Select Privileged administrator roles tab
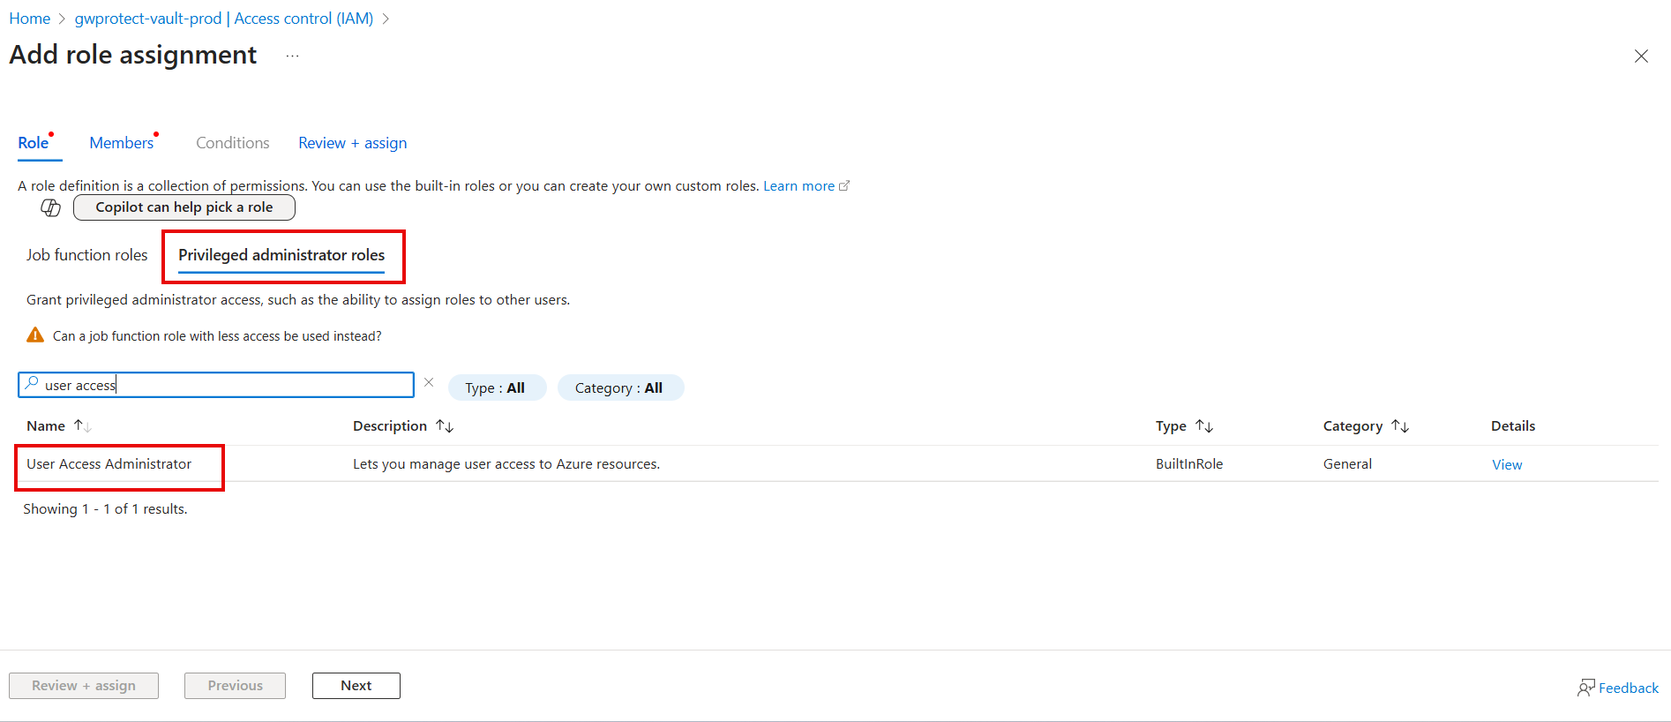Screen dimensions: 1671x722 click(x=281, y=255)
